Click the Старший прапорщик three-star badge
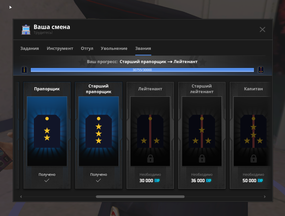 pyautogui.click(x=98, y=131)
